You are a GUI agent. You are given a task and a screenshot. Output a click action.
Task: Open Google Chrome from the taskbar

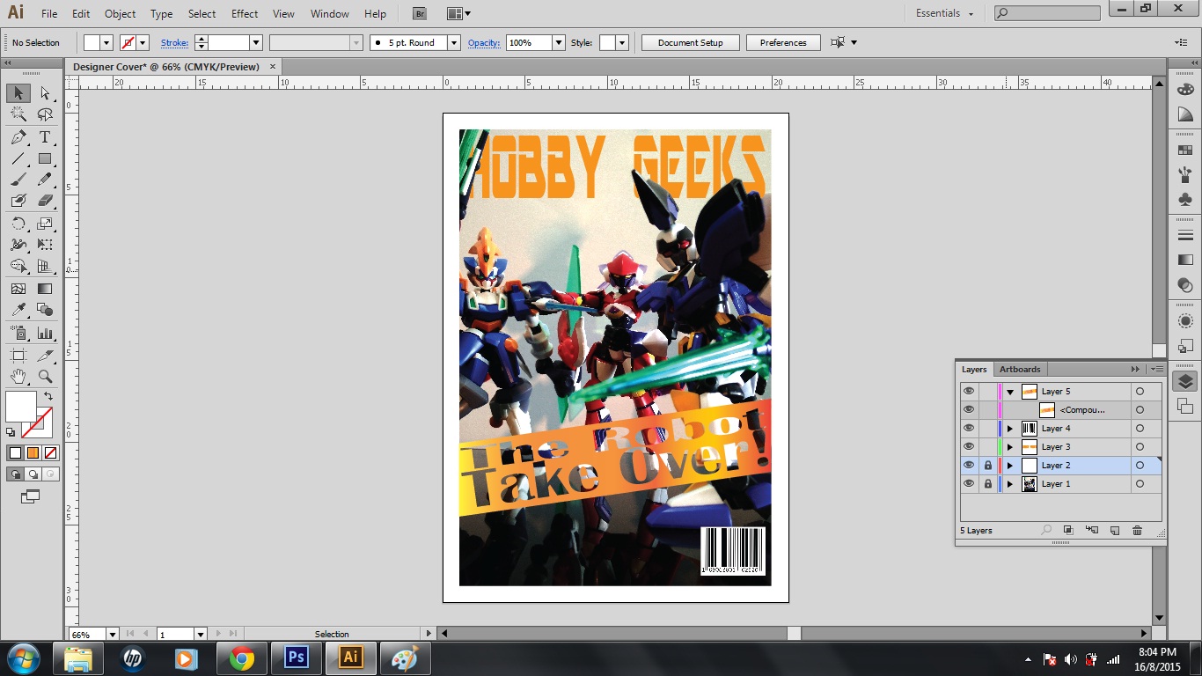(241, 658)
